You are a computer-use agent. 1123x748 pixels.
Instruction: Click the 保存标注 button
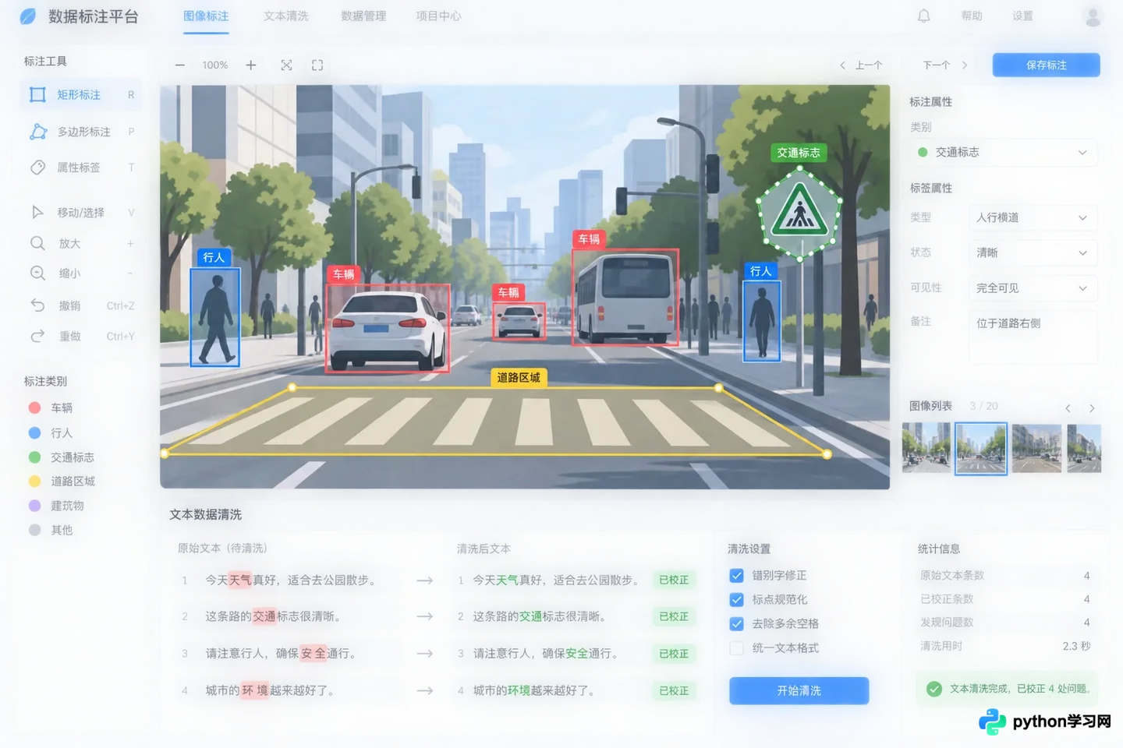(1046, 65)
